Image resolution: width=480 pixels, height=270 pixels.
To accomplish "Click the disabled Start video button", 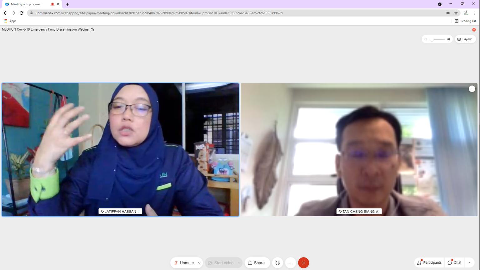I will pyautogui.click(x=221, y=263).
